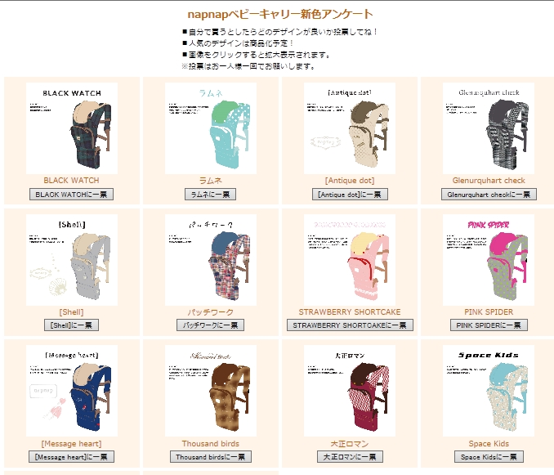This screenshot has height=475, width=554.
Task: Open the ラムネ carrier thumbnail image
Action: click(211, 128)
